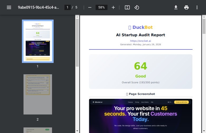Click Features in the SRocket.ai screenshot nav
This screenshot has height=133, width=206.
(130, 102)
